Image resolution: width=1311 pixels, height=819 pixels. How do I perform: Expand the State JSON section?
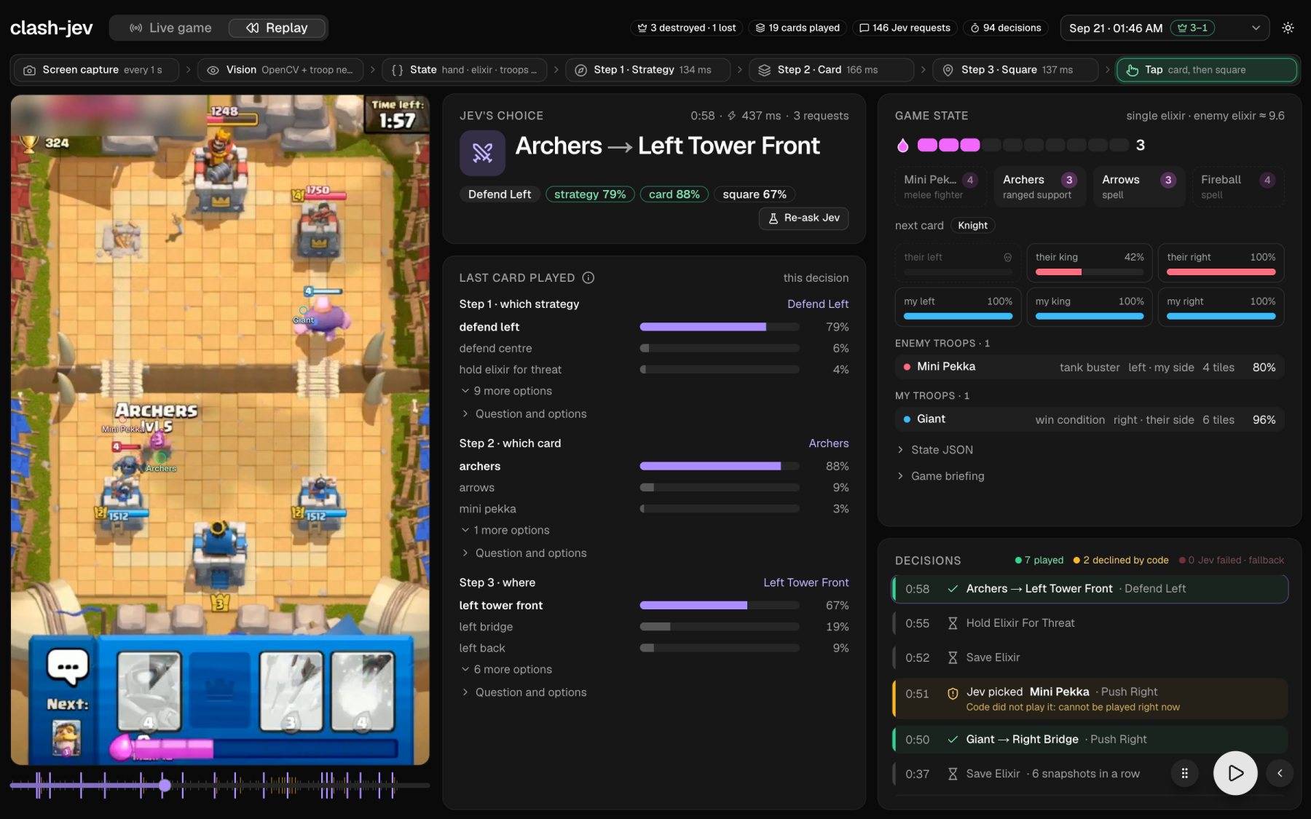934,450
